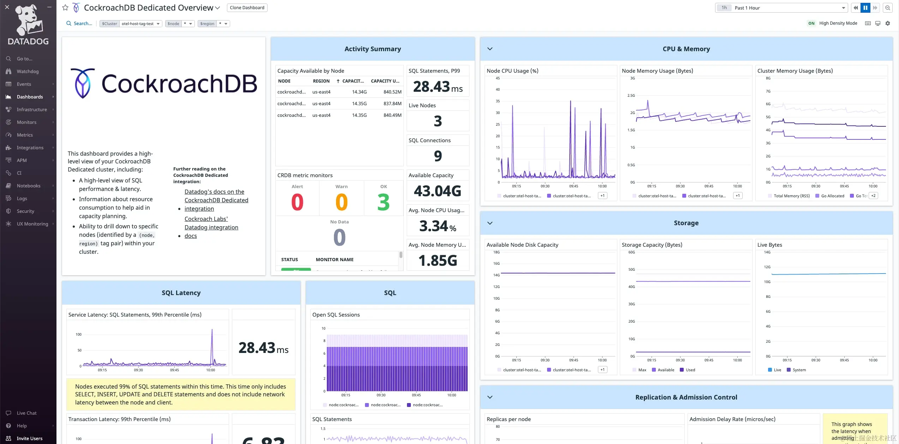The height and width of the screenshot is (444, 899).
Task: Pause live dashboard updates
Action: 865,7
